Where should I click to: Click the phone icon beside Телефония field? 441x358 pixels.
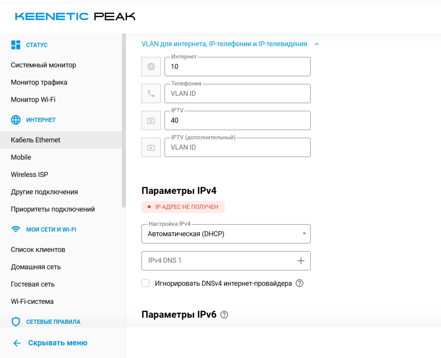pos(151,93)
